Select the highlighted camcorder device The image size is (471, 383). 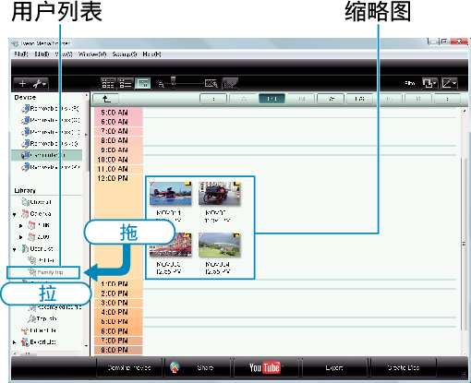click(47, 155)
